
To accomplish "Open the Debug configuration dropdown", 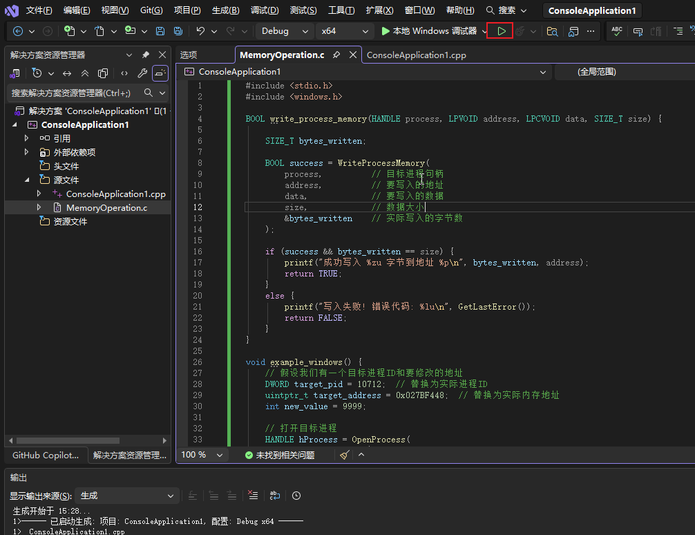I will [x=285, y=31].
